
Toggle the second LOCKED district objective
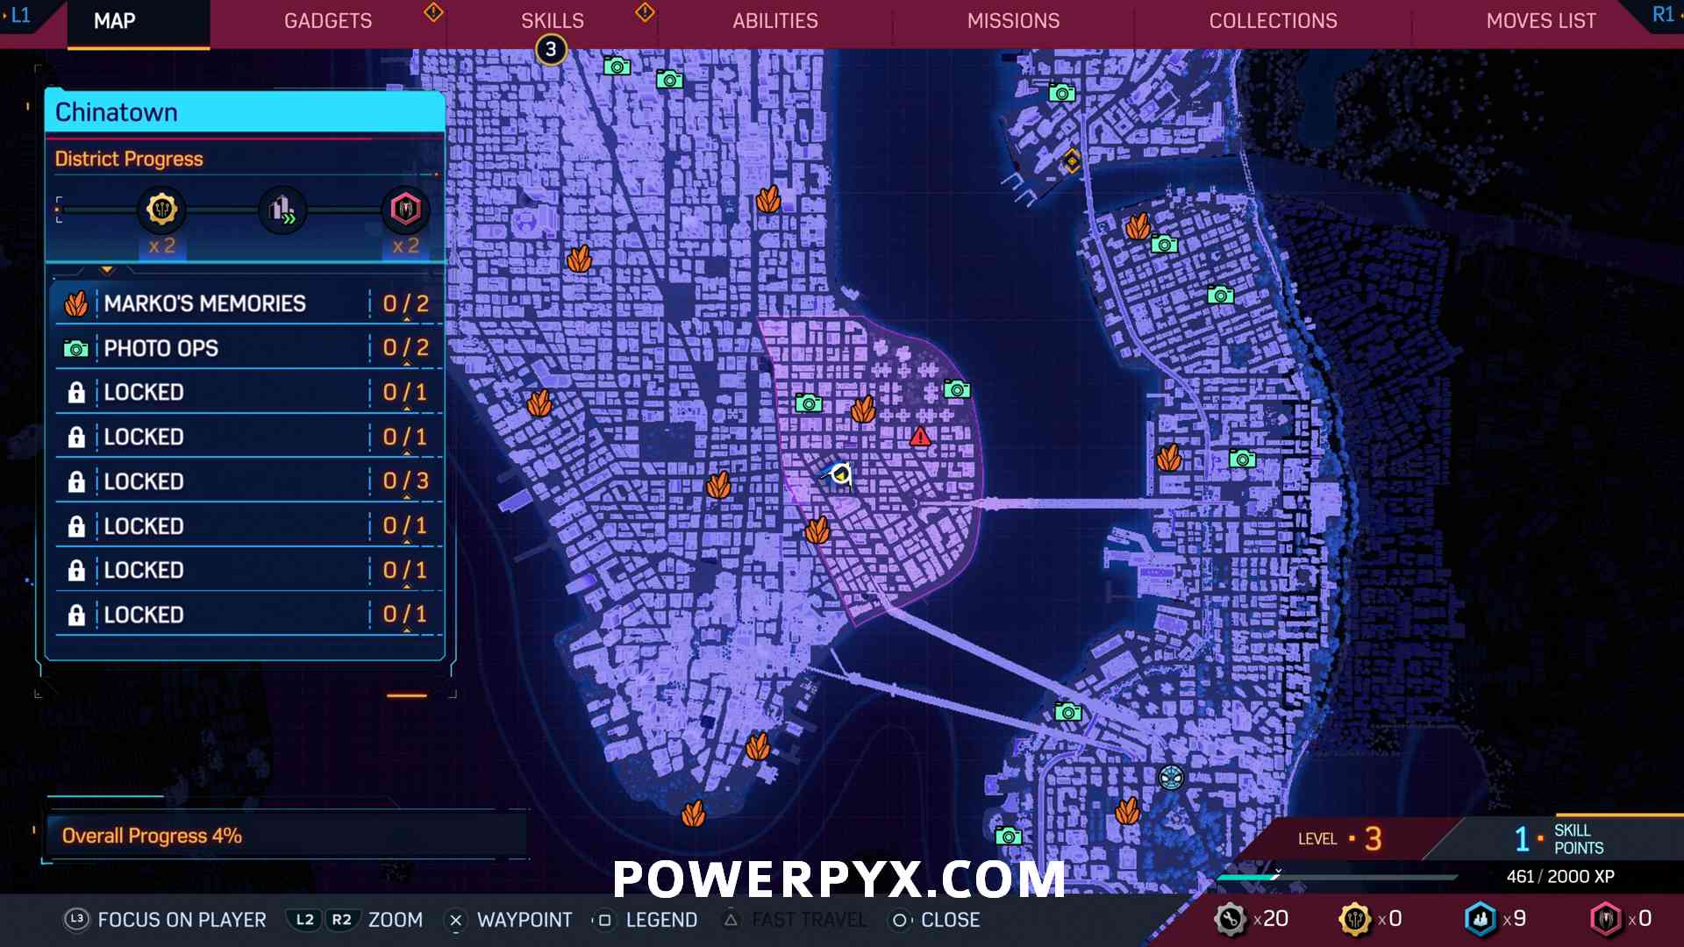(243, 436)
